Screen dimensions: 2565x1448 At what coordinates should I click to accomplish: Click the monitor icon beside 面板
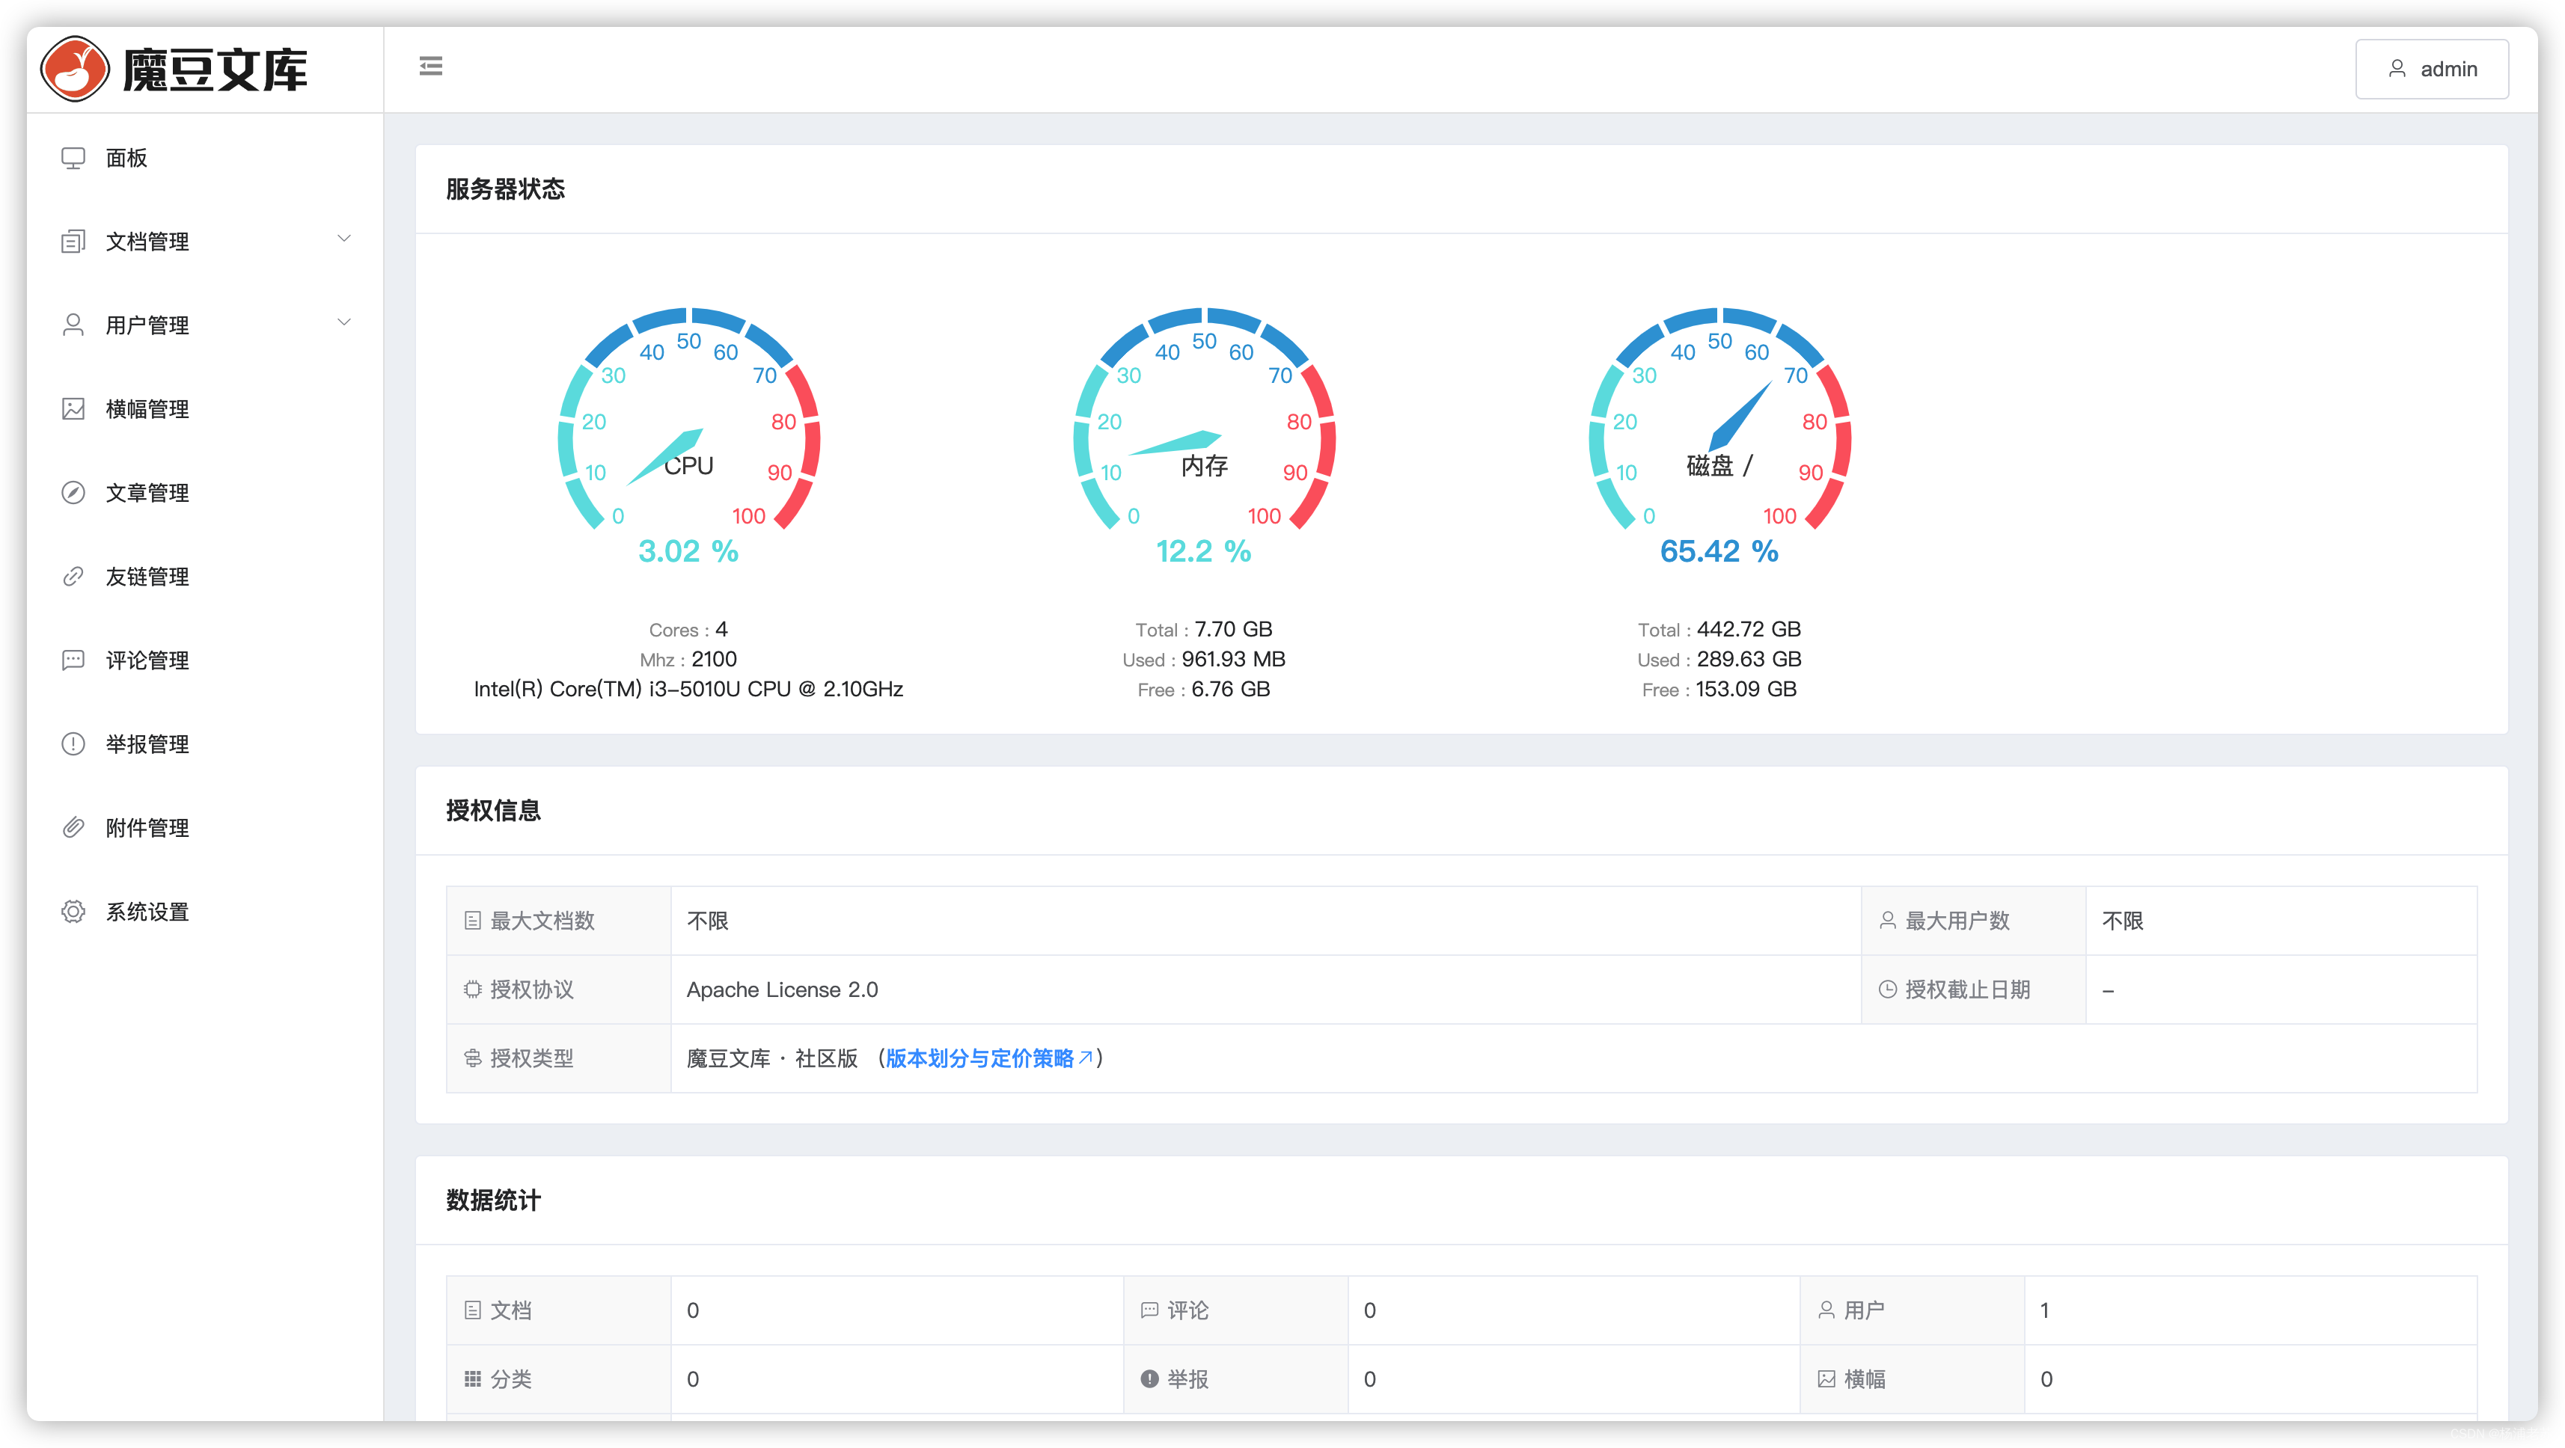(x=73, y=159)
